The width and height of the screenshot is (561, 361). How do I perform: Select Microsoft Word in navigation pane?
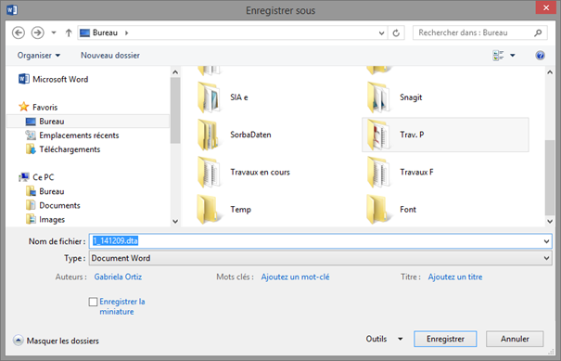[x=53, y=79]
